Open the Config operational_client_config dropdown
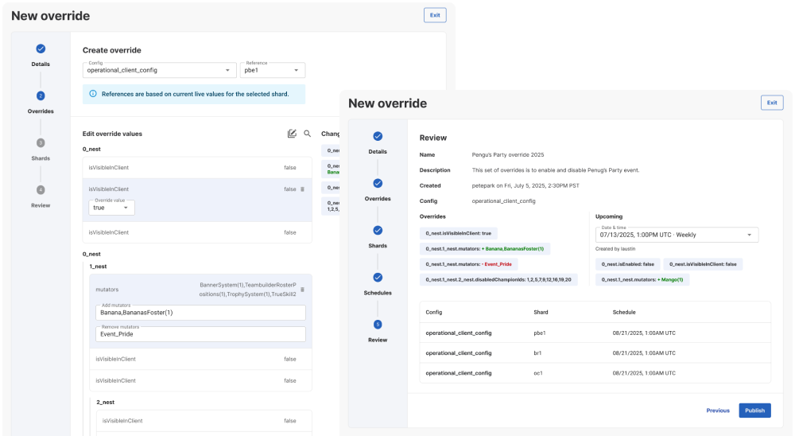Image resolution: width=795 pixels, height=436 pixels. click(160, 70)
